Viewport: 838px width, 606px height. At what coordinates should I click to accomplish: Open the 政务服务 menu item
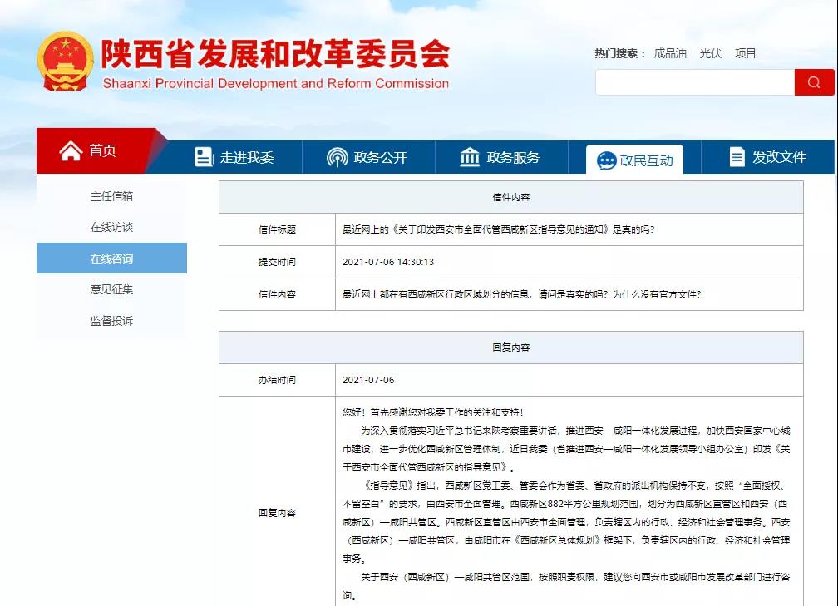point(501,157)
